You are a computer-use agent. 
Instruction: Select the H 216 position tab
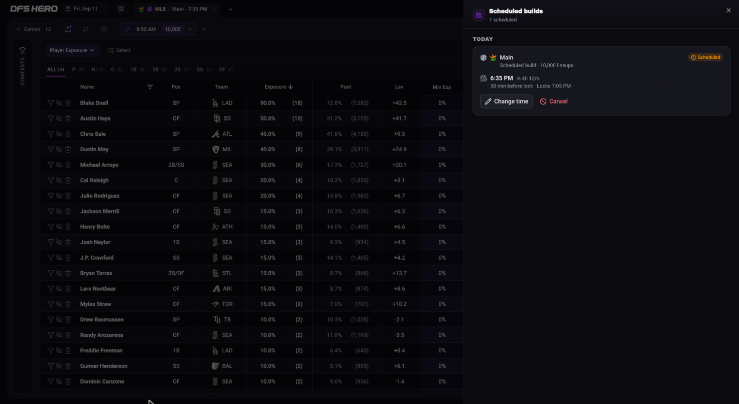pyautogui.click(x=97, y=70)
